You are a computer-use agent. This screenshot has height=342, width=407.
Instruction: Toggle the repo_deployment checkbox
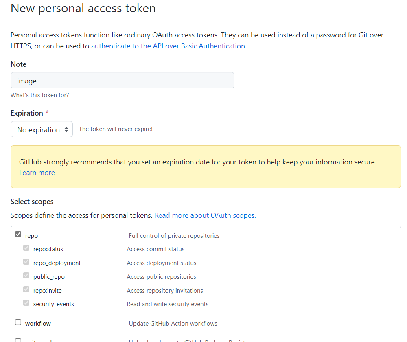click(x=26, y=262)
